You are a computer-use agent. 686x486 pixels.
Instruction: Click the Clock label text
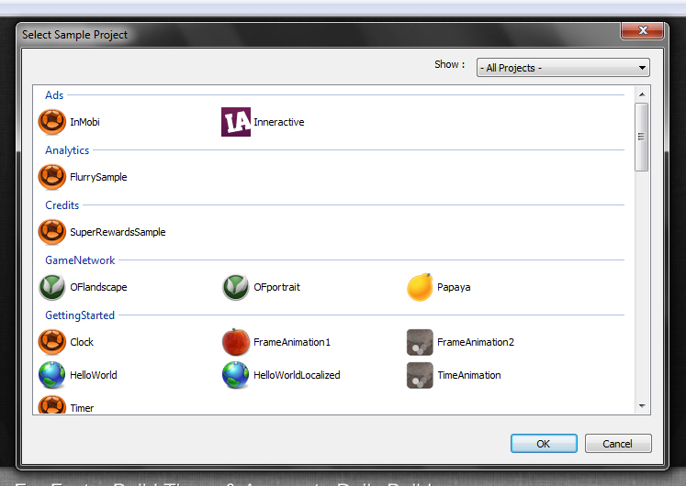[x=82, y=342]
